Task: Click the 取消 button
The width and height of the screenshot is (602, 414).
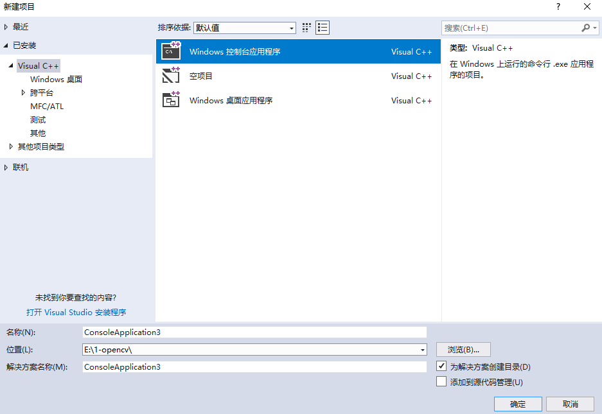Action: point(570,404)
